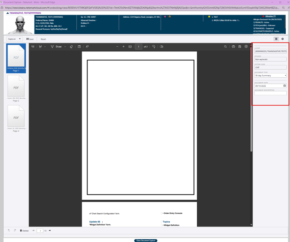The width and height of the screenshot is (290, 242).
Task: Select the Page 2 PDF thumbnail
Action: point(16,87)
